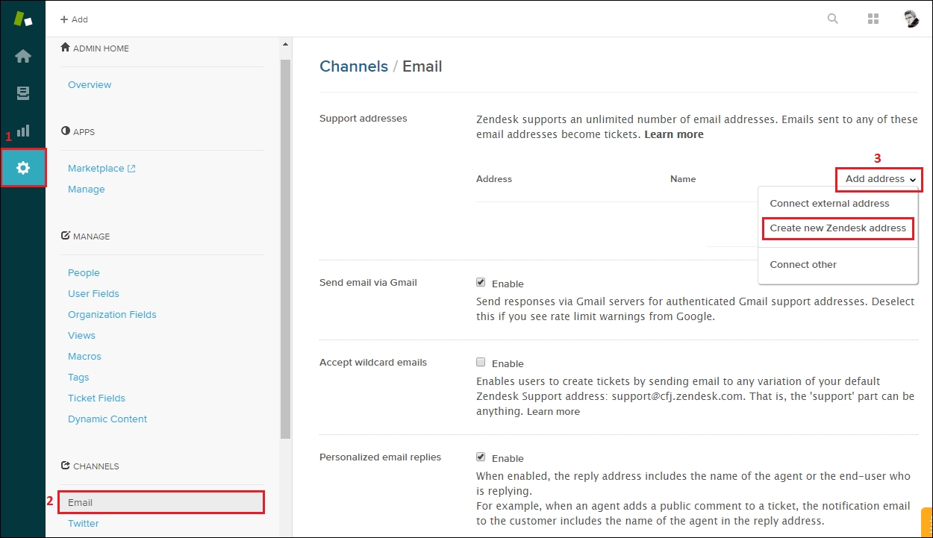Click the ADMIN HOME section heading
The image size is (933, 538).
pos(95,49)
